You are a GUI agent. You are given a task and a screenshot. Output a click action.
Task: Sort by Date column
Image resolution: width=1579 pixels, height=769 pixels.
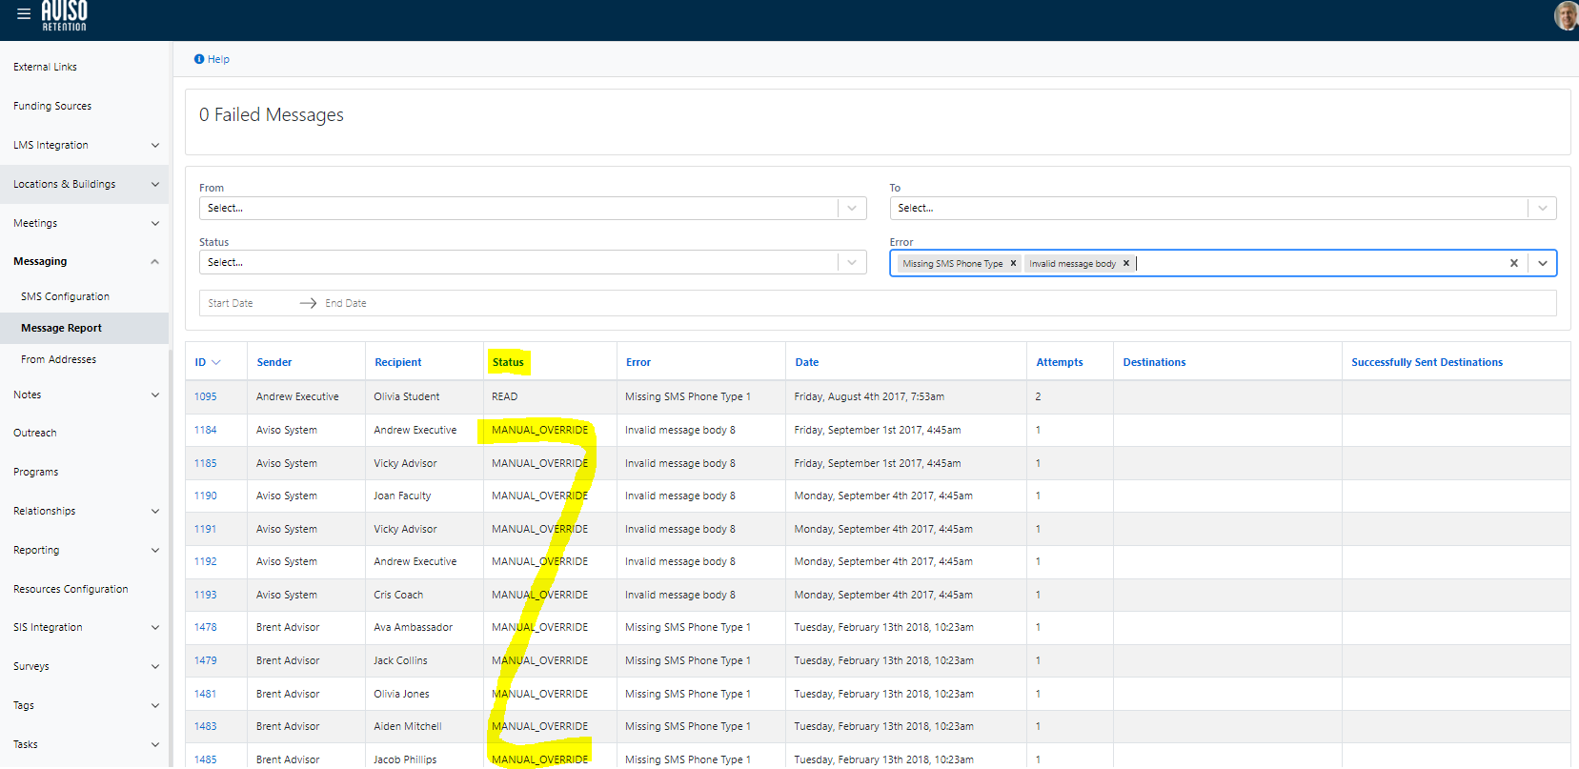click(x=807, y=362)
